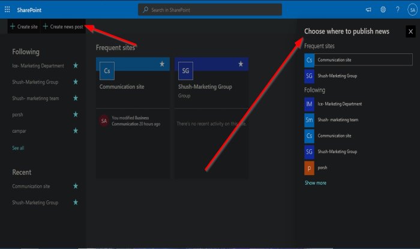Open campar site in sidebar
This screenshot has width=420, height=249.
pos(19,131)
